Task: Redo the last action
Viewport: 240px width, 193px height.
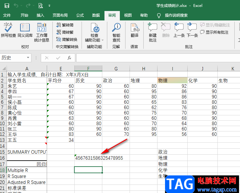Action: coord(28,6)
